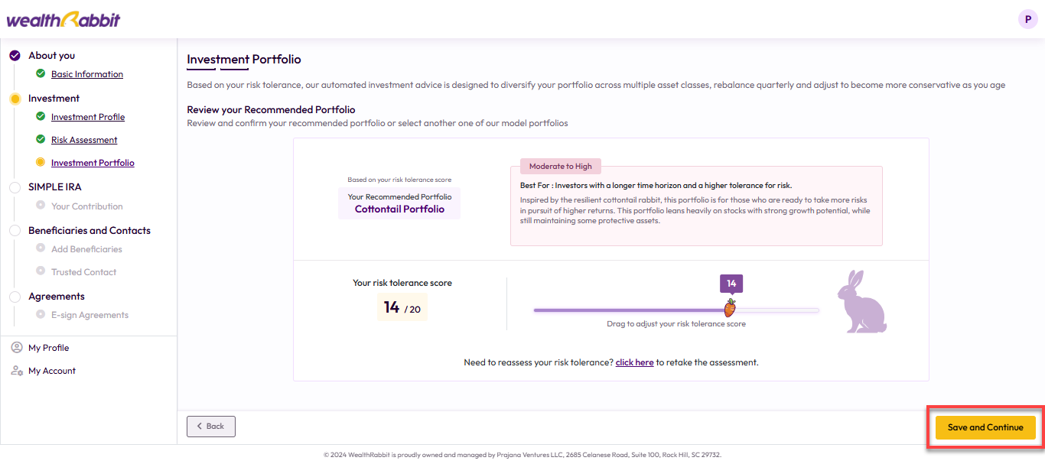Click the grey dot beside E-sign Agreements

point(41,313)
